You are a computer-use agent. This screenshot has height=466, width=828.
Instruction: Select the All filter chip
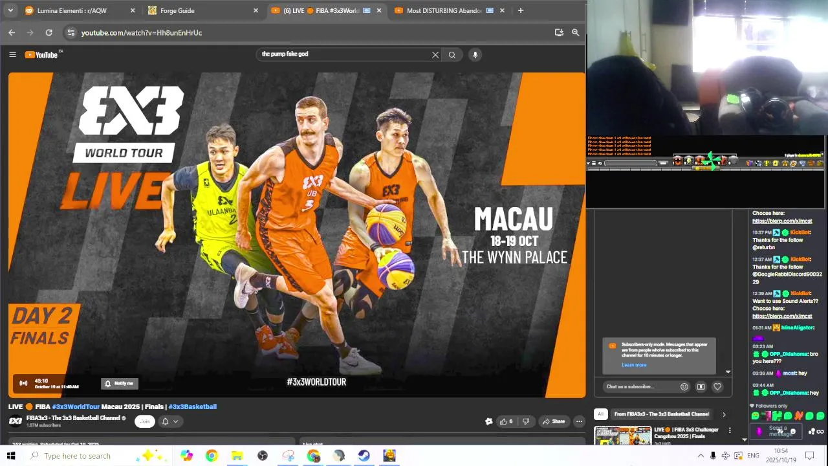(600, 414)
